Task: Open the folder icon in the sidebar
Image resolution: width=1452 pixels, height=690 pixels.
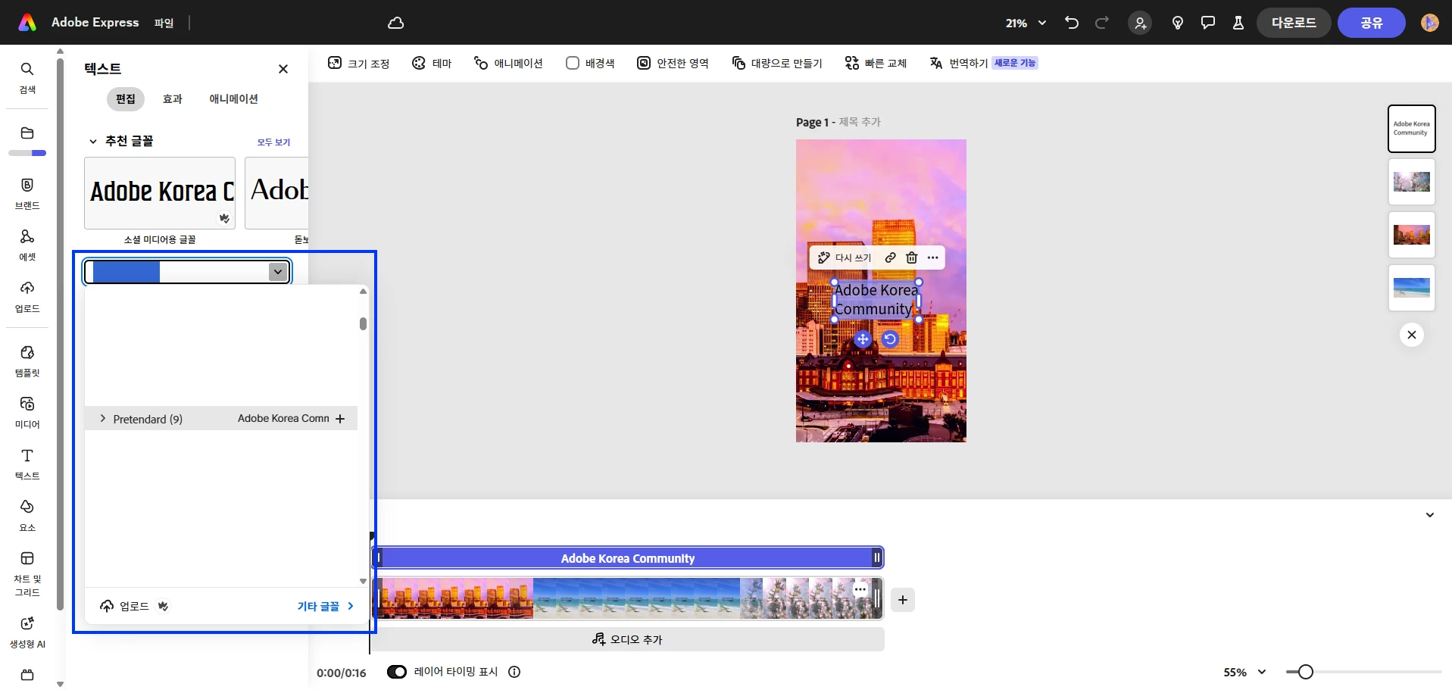Action: pos(27,133)
